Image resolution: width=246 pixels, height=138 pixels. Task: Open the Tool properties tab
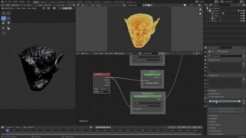pyautogui.click(x=205, y=52)
